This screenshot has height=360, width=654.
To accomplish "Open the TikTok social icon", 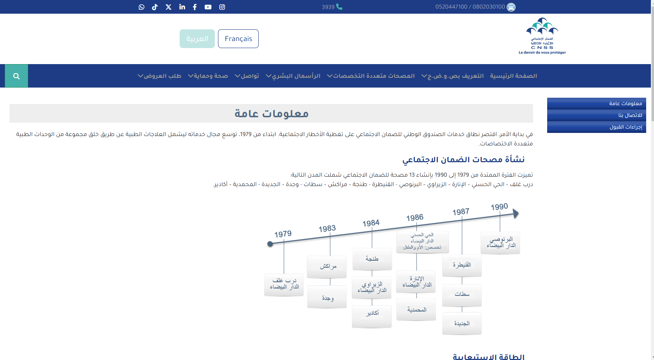I will [155, 7].
